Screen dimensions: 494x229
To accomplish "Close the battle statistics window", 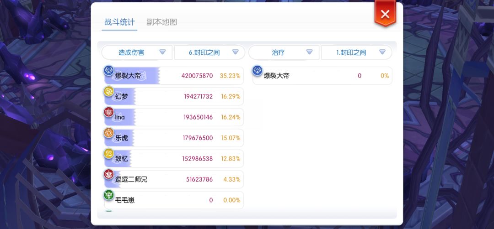I will point(385,14).
